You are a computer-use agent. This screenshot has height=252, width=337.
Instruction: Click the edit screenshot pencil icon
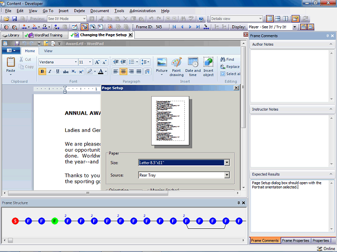click(x=74, y=27)
